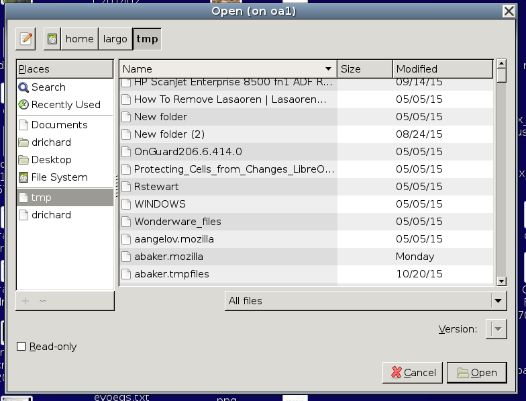Select abaker.tmpfiles entry

[307, 274]
